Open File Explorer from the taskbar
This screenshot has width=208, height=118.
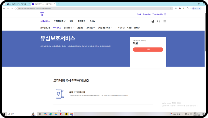(56, 114)
